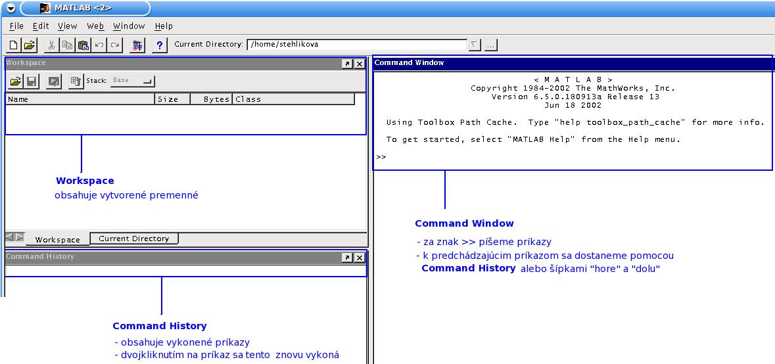Image resolution: width=775 pixels, height=364 pixels.
Task: Sort the workspace by Name column header
Action: click(x=80, y=99)
